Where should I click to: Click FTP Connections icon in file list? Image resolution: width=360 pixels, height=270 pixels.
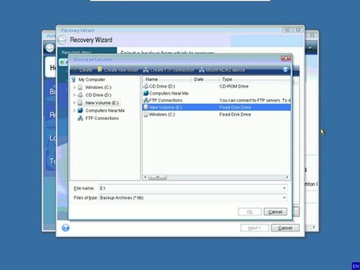(x=146, y=100)
